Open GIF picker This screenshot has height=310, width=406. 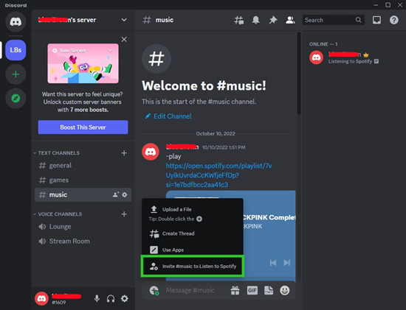click(x=252, y=290)
